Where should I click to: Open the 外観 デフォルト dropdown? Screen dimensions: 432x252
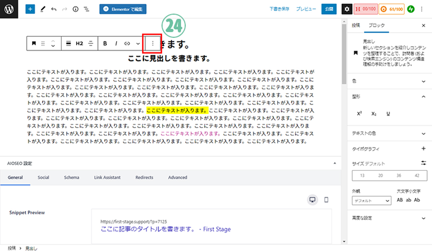(371, 200)
